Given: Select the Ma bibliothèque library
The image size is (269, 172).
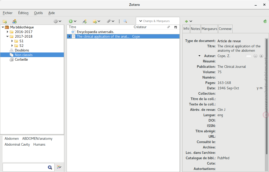Looking at the screenshot, I should [x=22, y=27].
